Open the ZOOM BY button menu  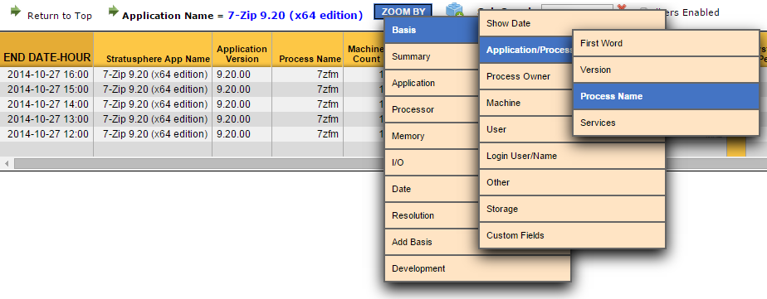pos(403,12)
